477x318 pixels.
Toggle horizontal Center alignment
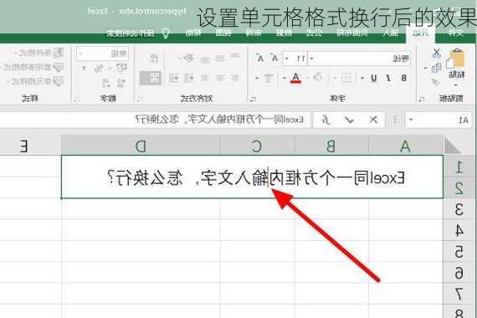click(x=219, y=78)
